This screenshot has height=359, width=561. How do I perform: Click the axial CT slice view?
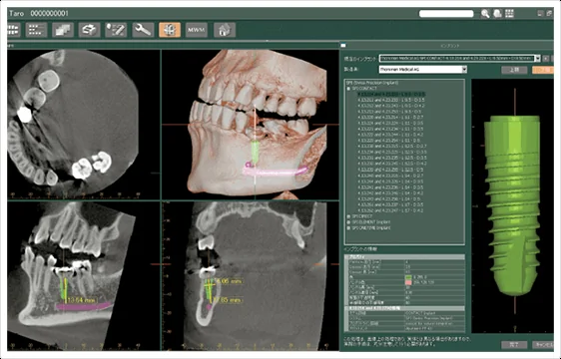coord(84,125)
